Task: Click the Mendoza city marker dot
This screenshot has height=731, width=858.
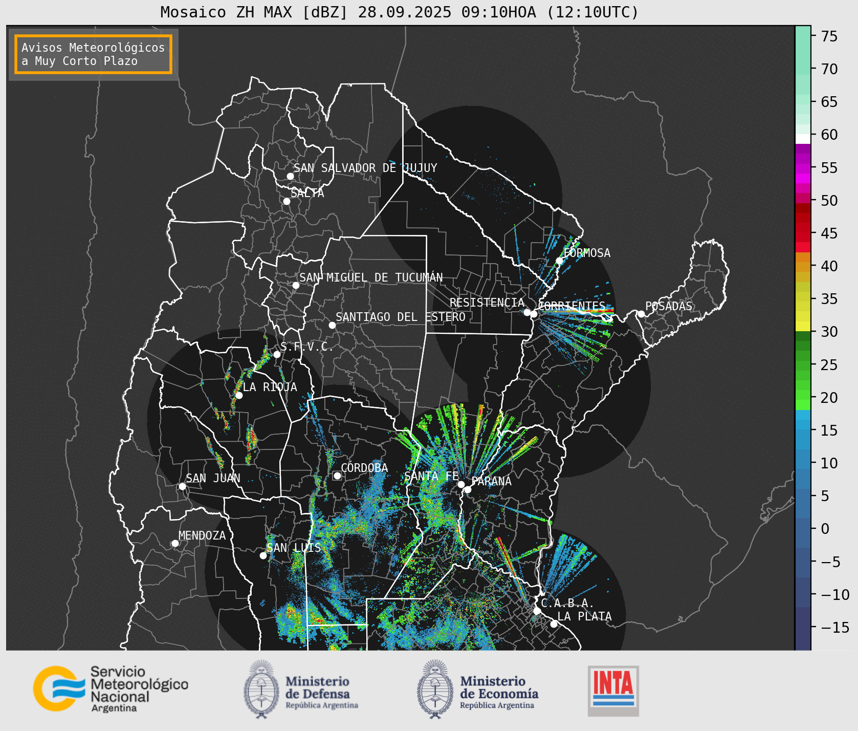Action: 175,543
